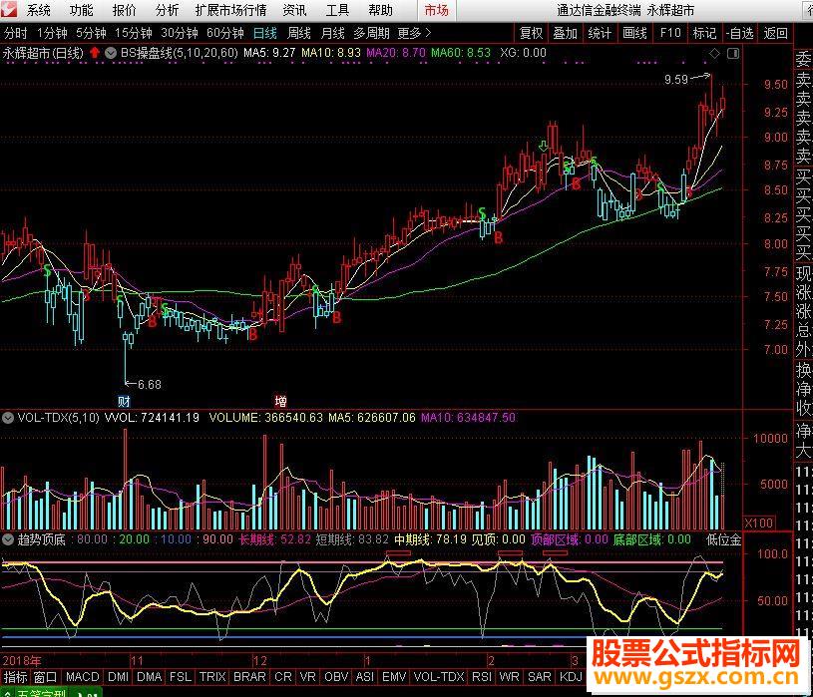
Task: Switch indicator to EMV
Action: [394, 677]
